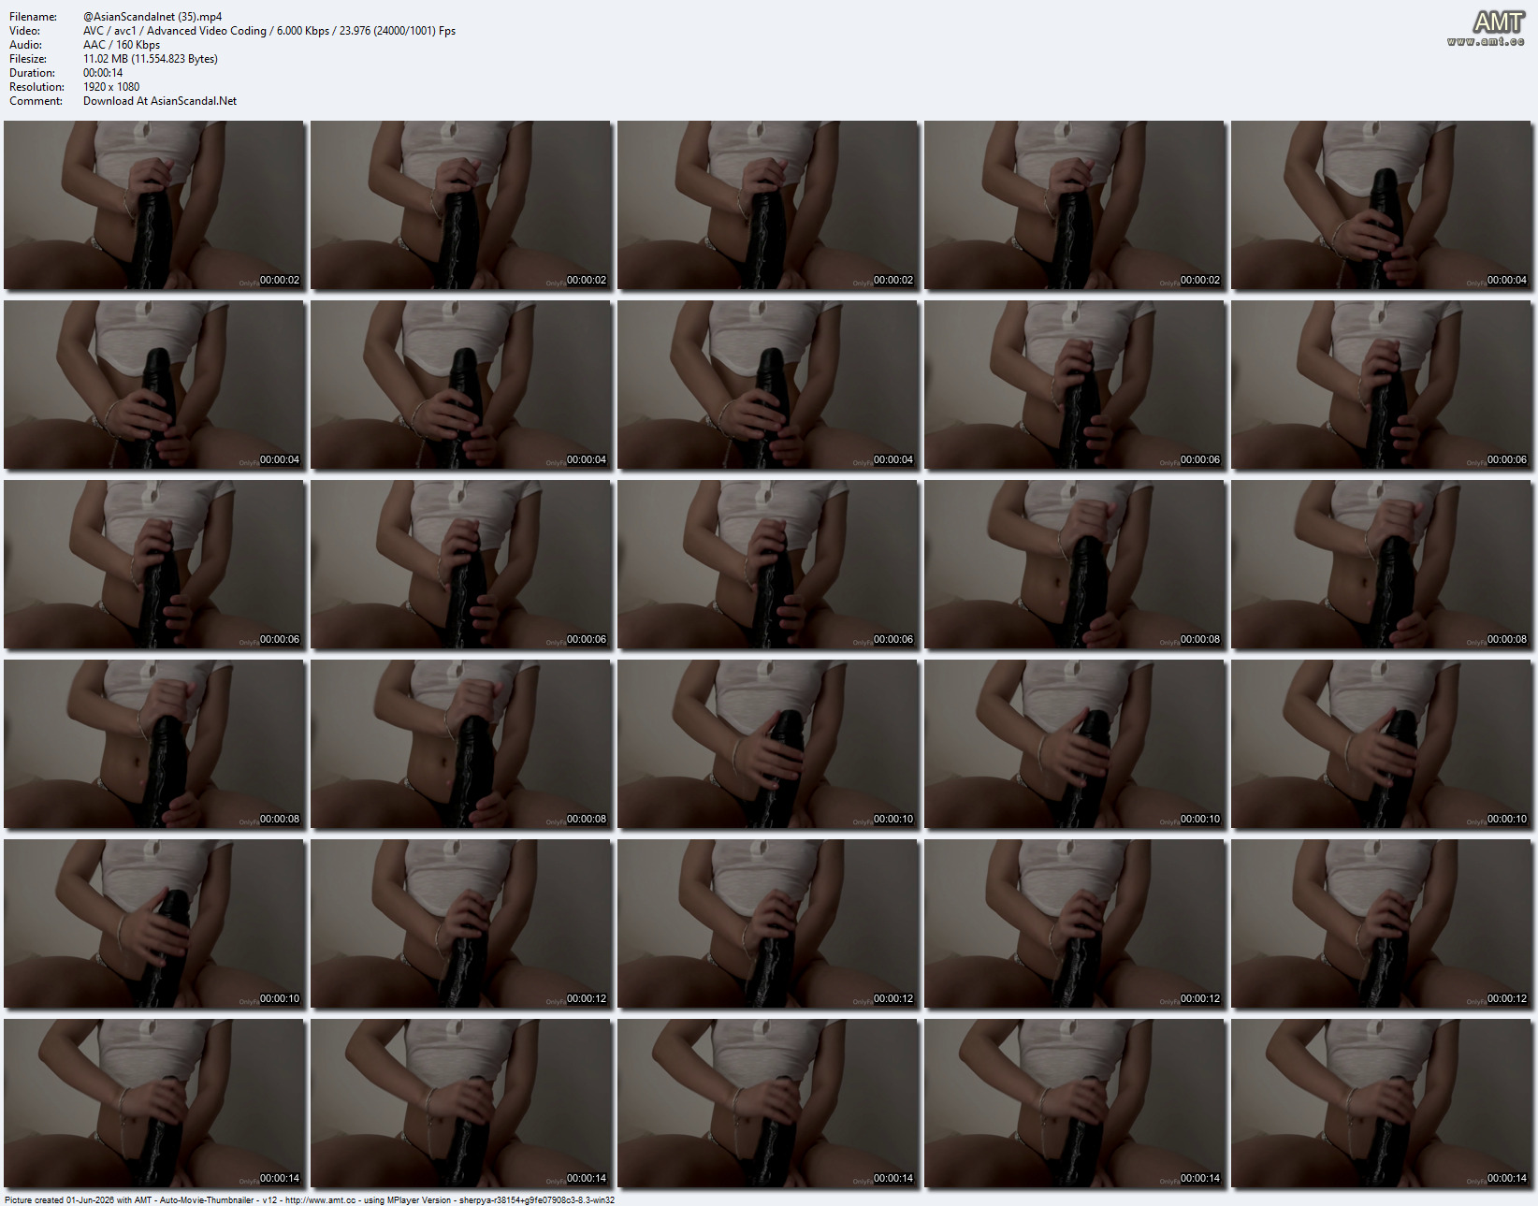This screenshot has height=1206, width=1538.
Task: Click the "Duration:" label
Action: pos(32,73)
